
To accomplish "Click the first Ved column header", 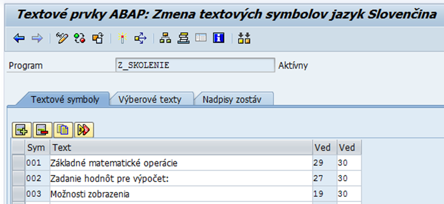I will click(x=325, y=147).
